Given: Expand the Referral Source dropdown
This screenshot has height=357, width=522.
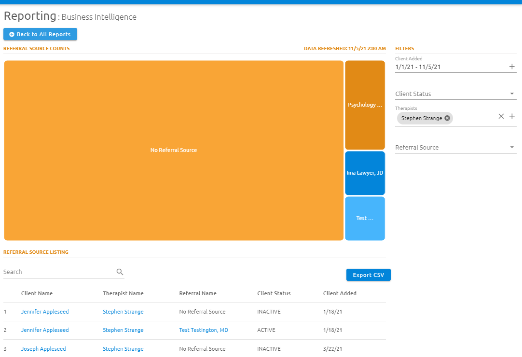Looking at the screenshot, I should [455, 147].
